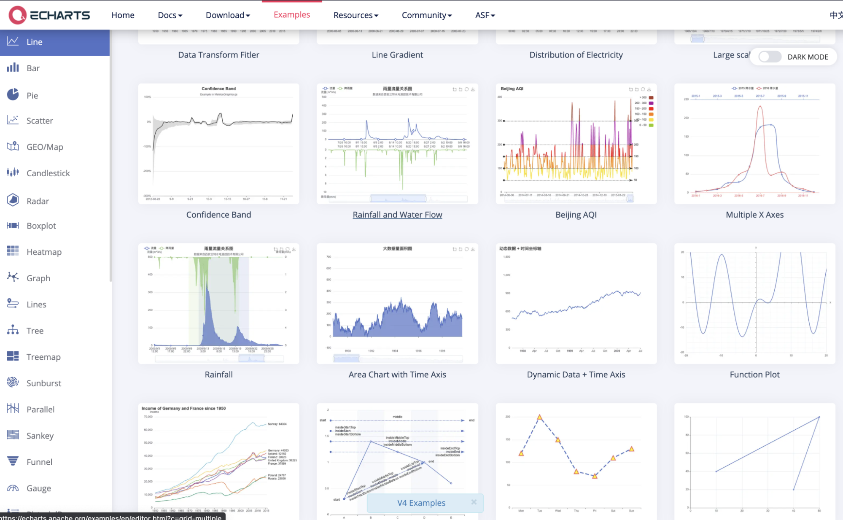Image resolution: width=843 pixels, height=520 pixels.
Task: Select the Candlestick sidebar icon
Action: [13, 172]
